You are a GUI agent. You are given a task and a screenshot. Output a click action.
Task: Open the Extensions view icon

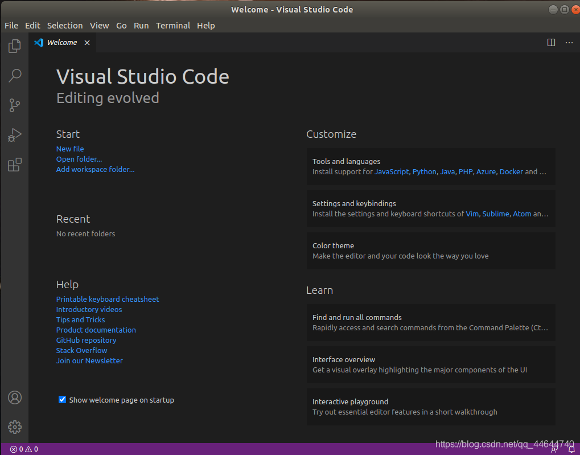[x=15, y=165]
